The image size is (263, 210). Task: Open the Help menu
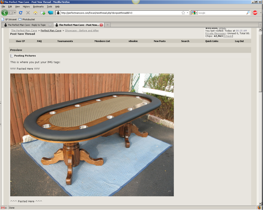(57, 7)
